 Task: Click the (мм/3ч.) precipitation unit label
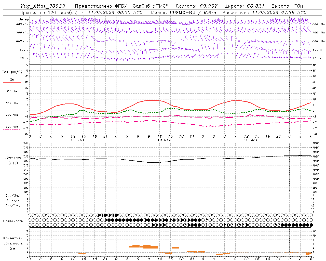point(13,195)
